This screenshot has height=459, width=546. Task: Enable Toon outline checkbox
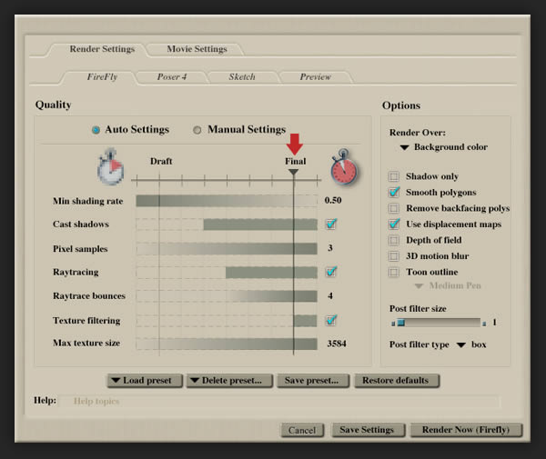click(394, 272)
